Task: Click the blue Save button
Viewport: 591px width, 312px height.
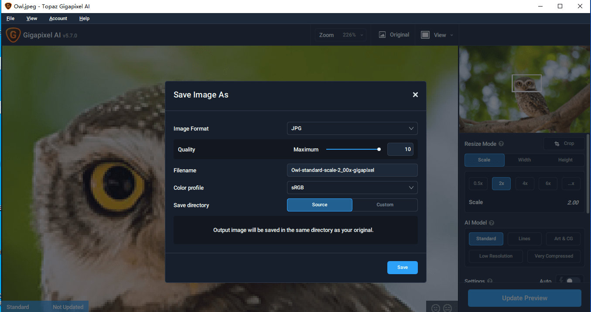Action: (x=403, y=268)
